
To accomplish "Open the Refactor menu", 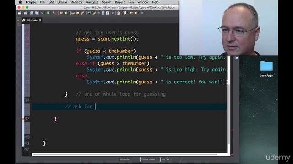I will pos(76,2).
